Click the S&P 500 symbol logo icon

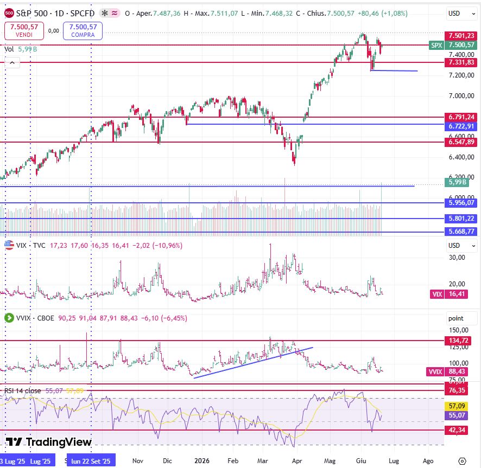(9, 13)
